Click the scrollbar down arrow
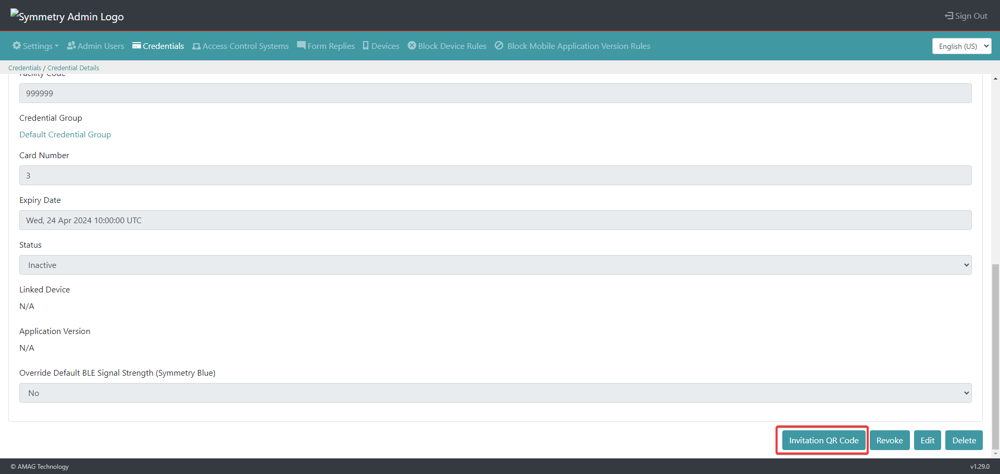Image resolution: width=1000 pixels, height=474 pixels. 995,454
